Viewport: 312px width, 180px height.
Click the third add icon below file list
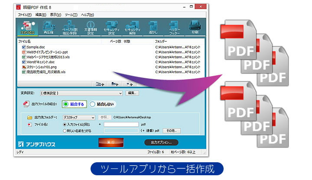pyautogui.click(x=130, y=84)
